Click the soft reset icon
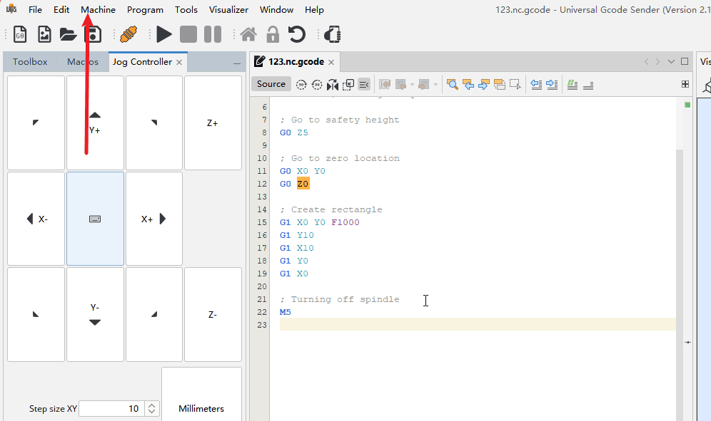This screenshot has height=421, width=711. coord(297,34)
